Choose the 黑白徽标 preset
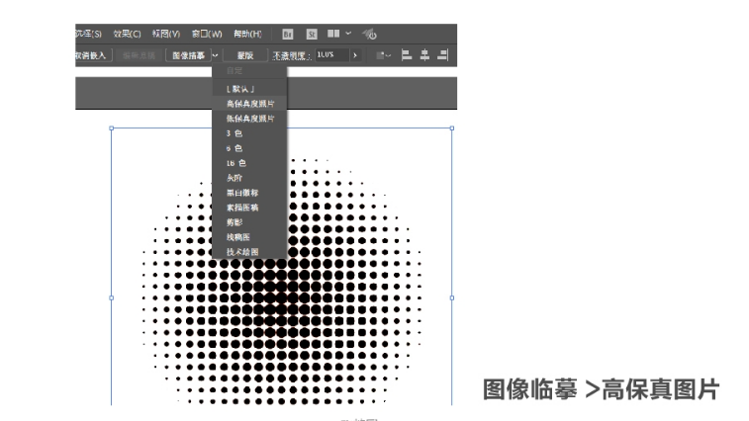Viewport: 749px width, 421px height. [x=249, y=193]
